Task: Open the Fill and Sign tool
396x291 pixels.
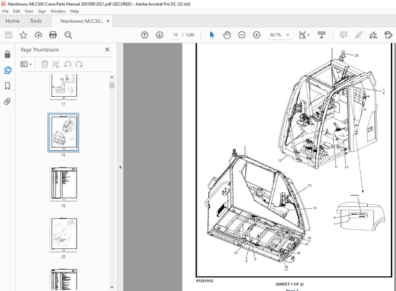Action: tap(373, 35)
